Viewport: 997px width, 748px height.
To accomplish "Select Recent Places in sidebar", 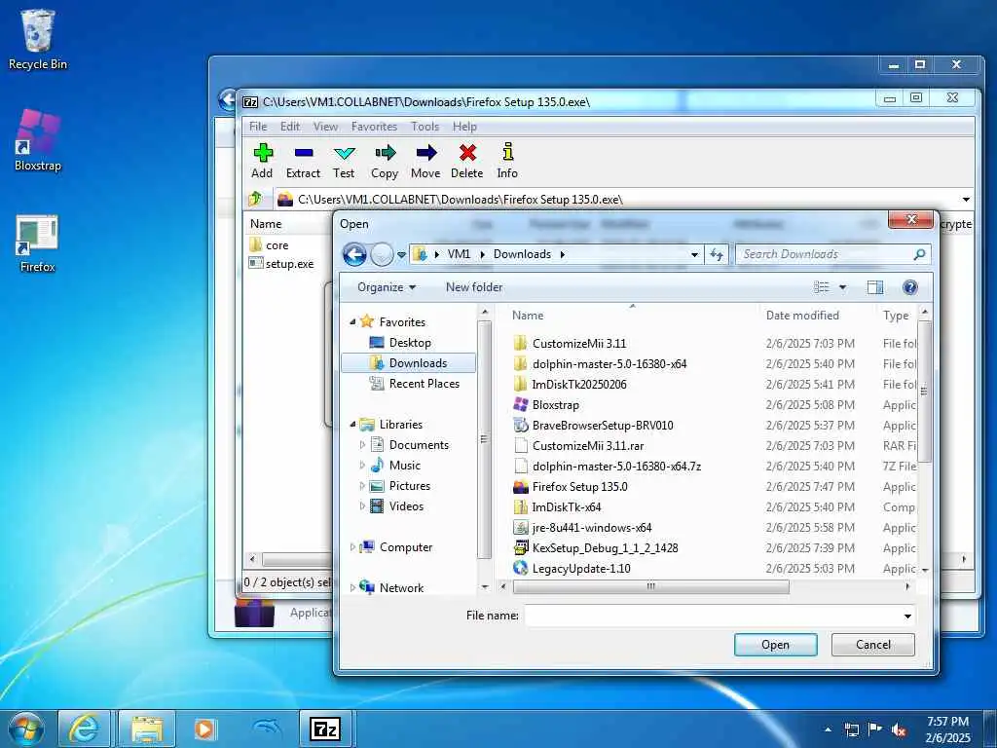I will 424,384.
